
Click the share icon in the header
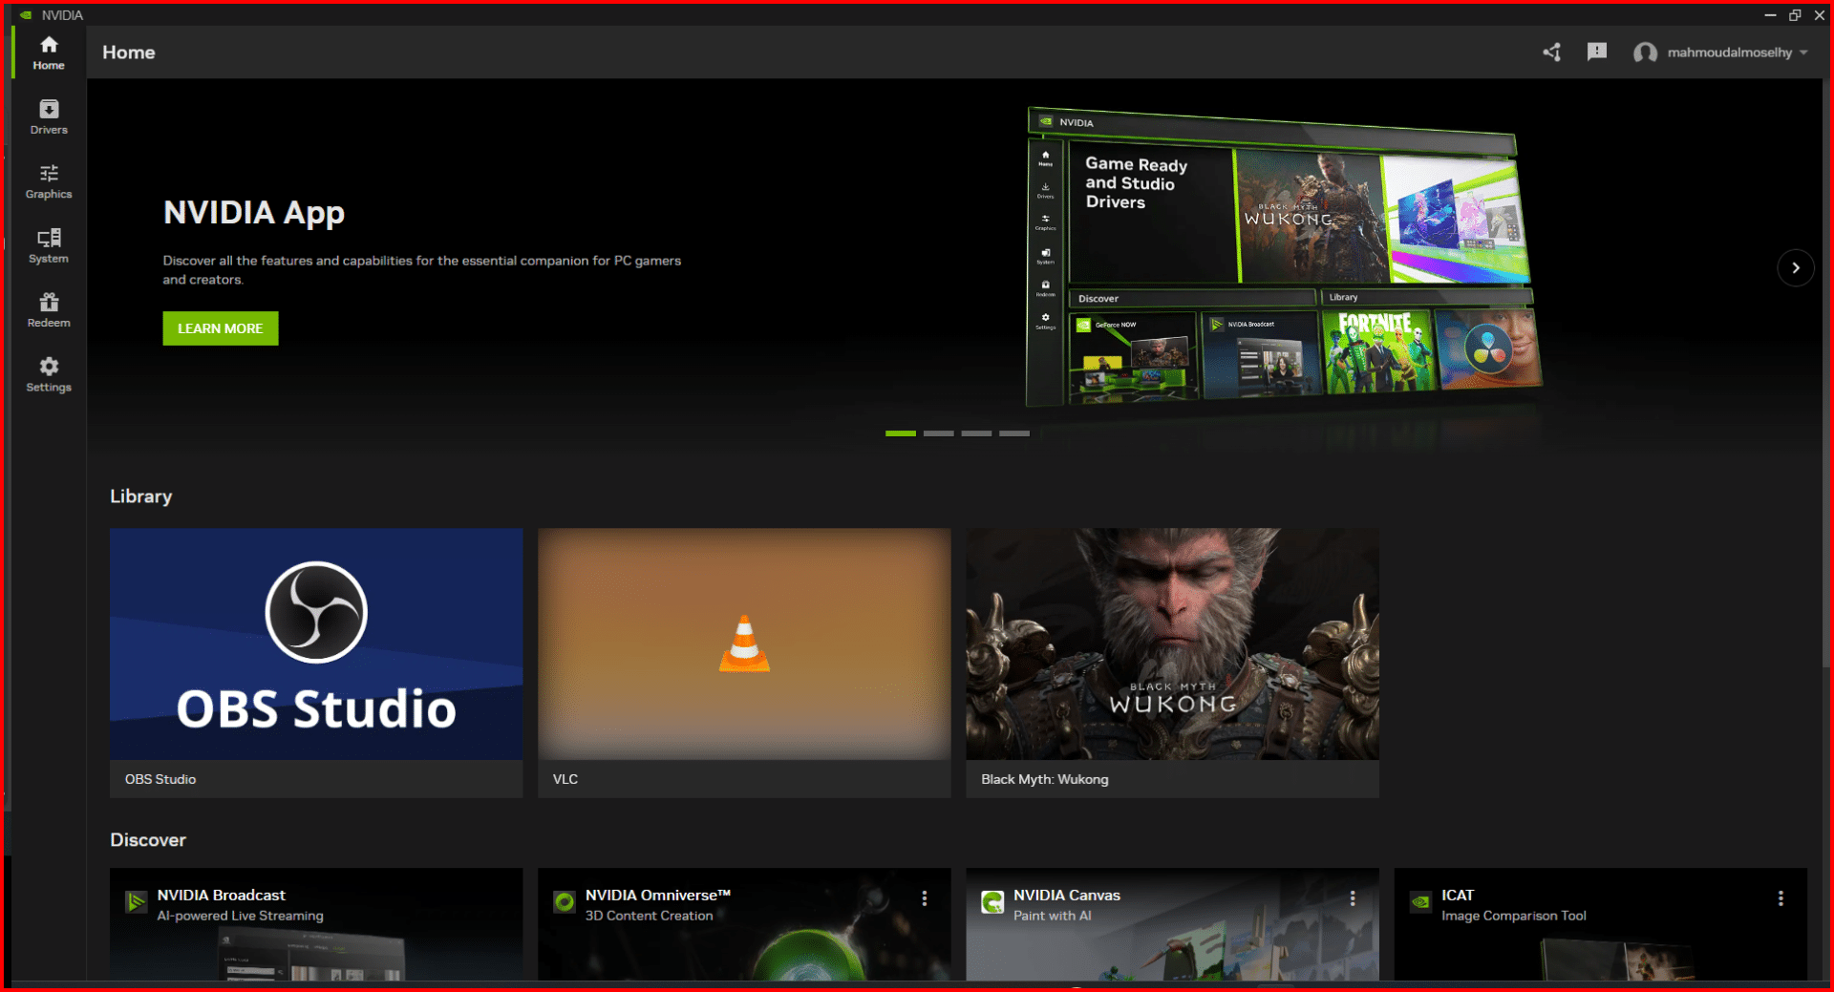1552,53
